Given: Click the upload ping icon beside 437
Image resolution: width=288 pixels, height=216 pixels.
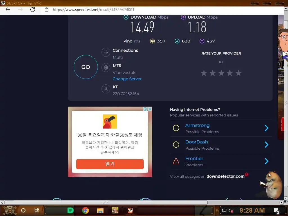Looking at the screenshot, I should (202, 41).
